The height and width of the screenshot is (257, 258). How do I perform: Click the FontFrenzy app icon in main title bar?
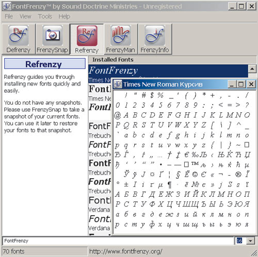coord(7,6)
